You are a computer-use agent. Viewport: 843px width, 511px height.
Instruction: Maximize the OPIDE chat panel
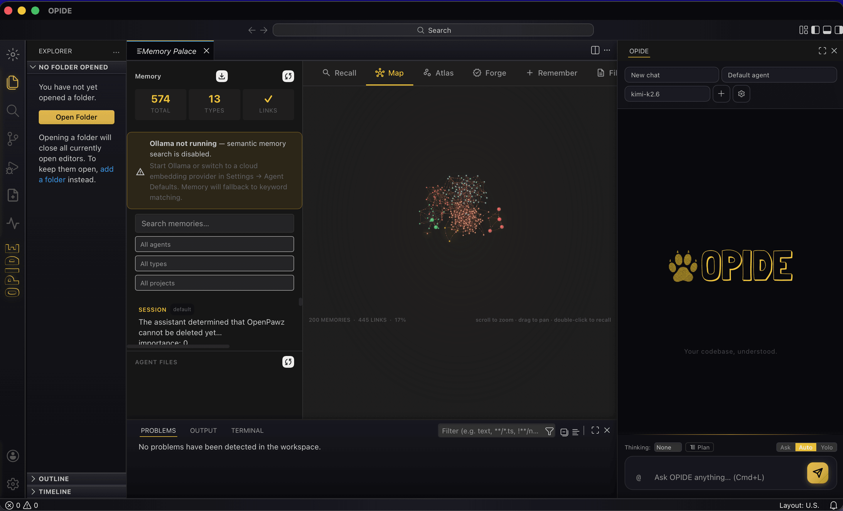(x=822, y=51)
